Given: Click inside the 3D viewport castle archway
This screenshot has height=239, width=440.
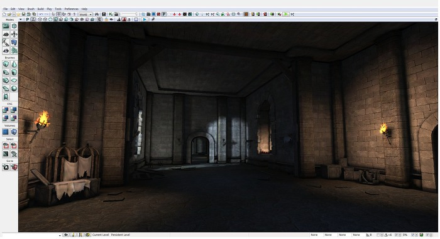Looking at the screenshot, I should 200,149.
